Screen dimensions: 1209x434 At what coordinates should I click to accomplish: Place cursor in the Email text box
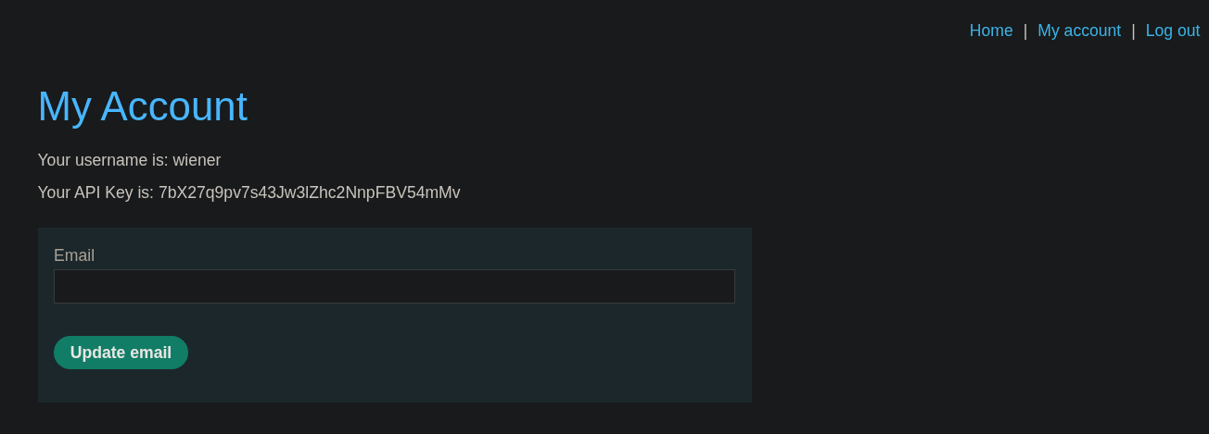coord(394,287)
